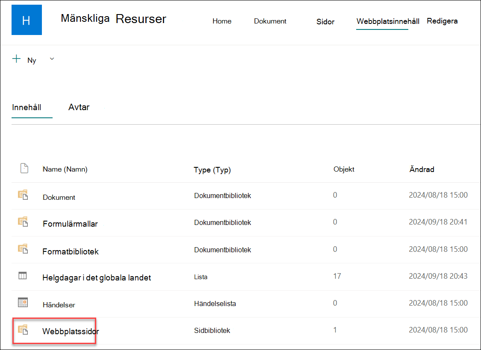481x350 pixels.
Task: Open the Formatbibliotek library
Action: 71,252
